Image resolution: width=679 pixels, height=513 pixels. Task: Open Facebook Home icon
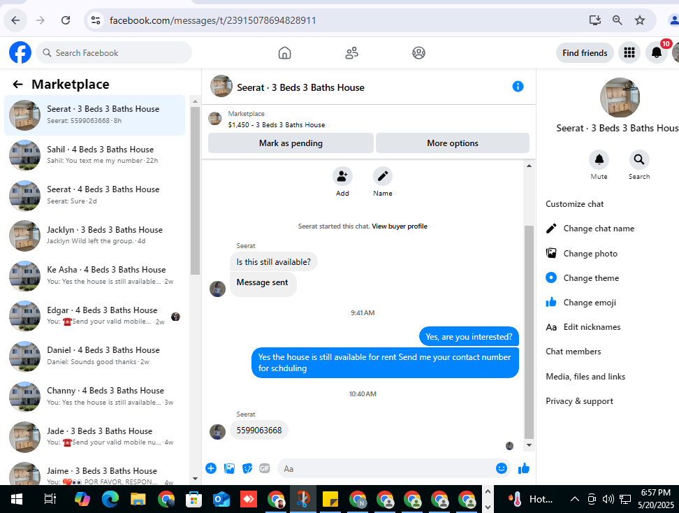coord(284,53)
